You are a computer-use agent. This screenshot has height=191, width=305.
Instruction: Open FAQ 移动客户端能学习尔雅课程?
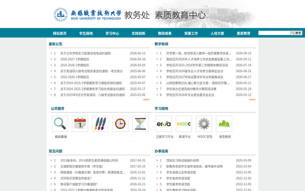(x=79, y=184)
